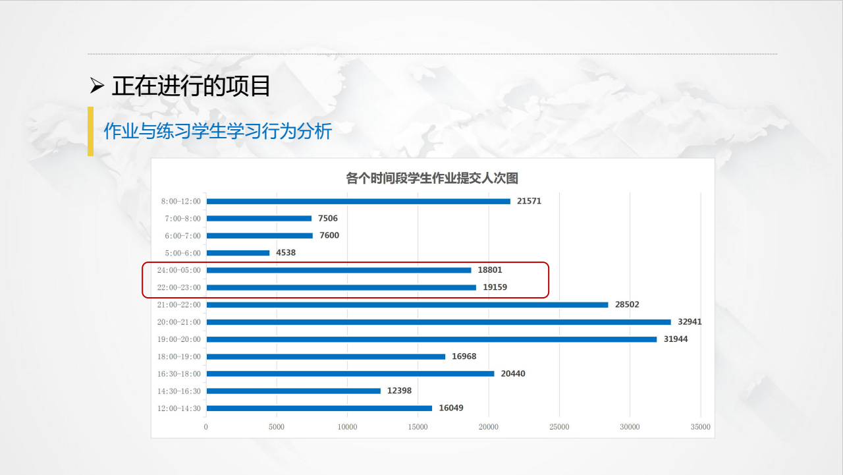Select the data label 28502

(x=627, y=304)
